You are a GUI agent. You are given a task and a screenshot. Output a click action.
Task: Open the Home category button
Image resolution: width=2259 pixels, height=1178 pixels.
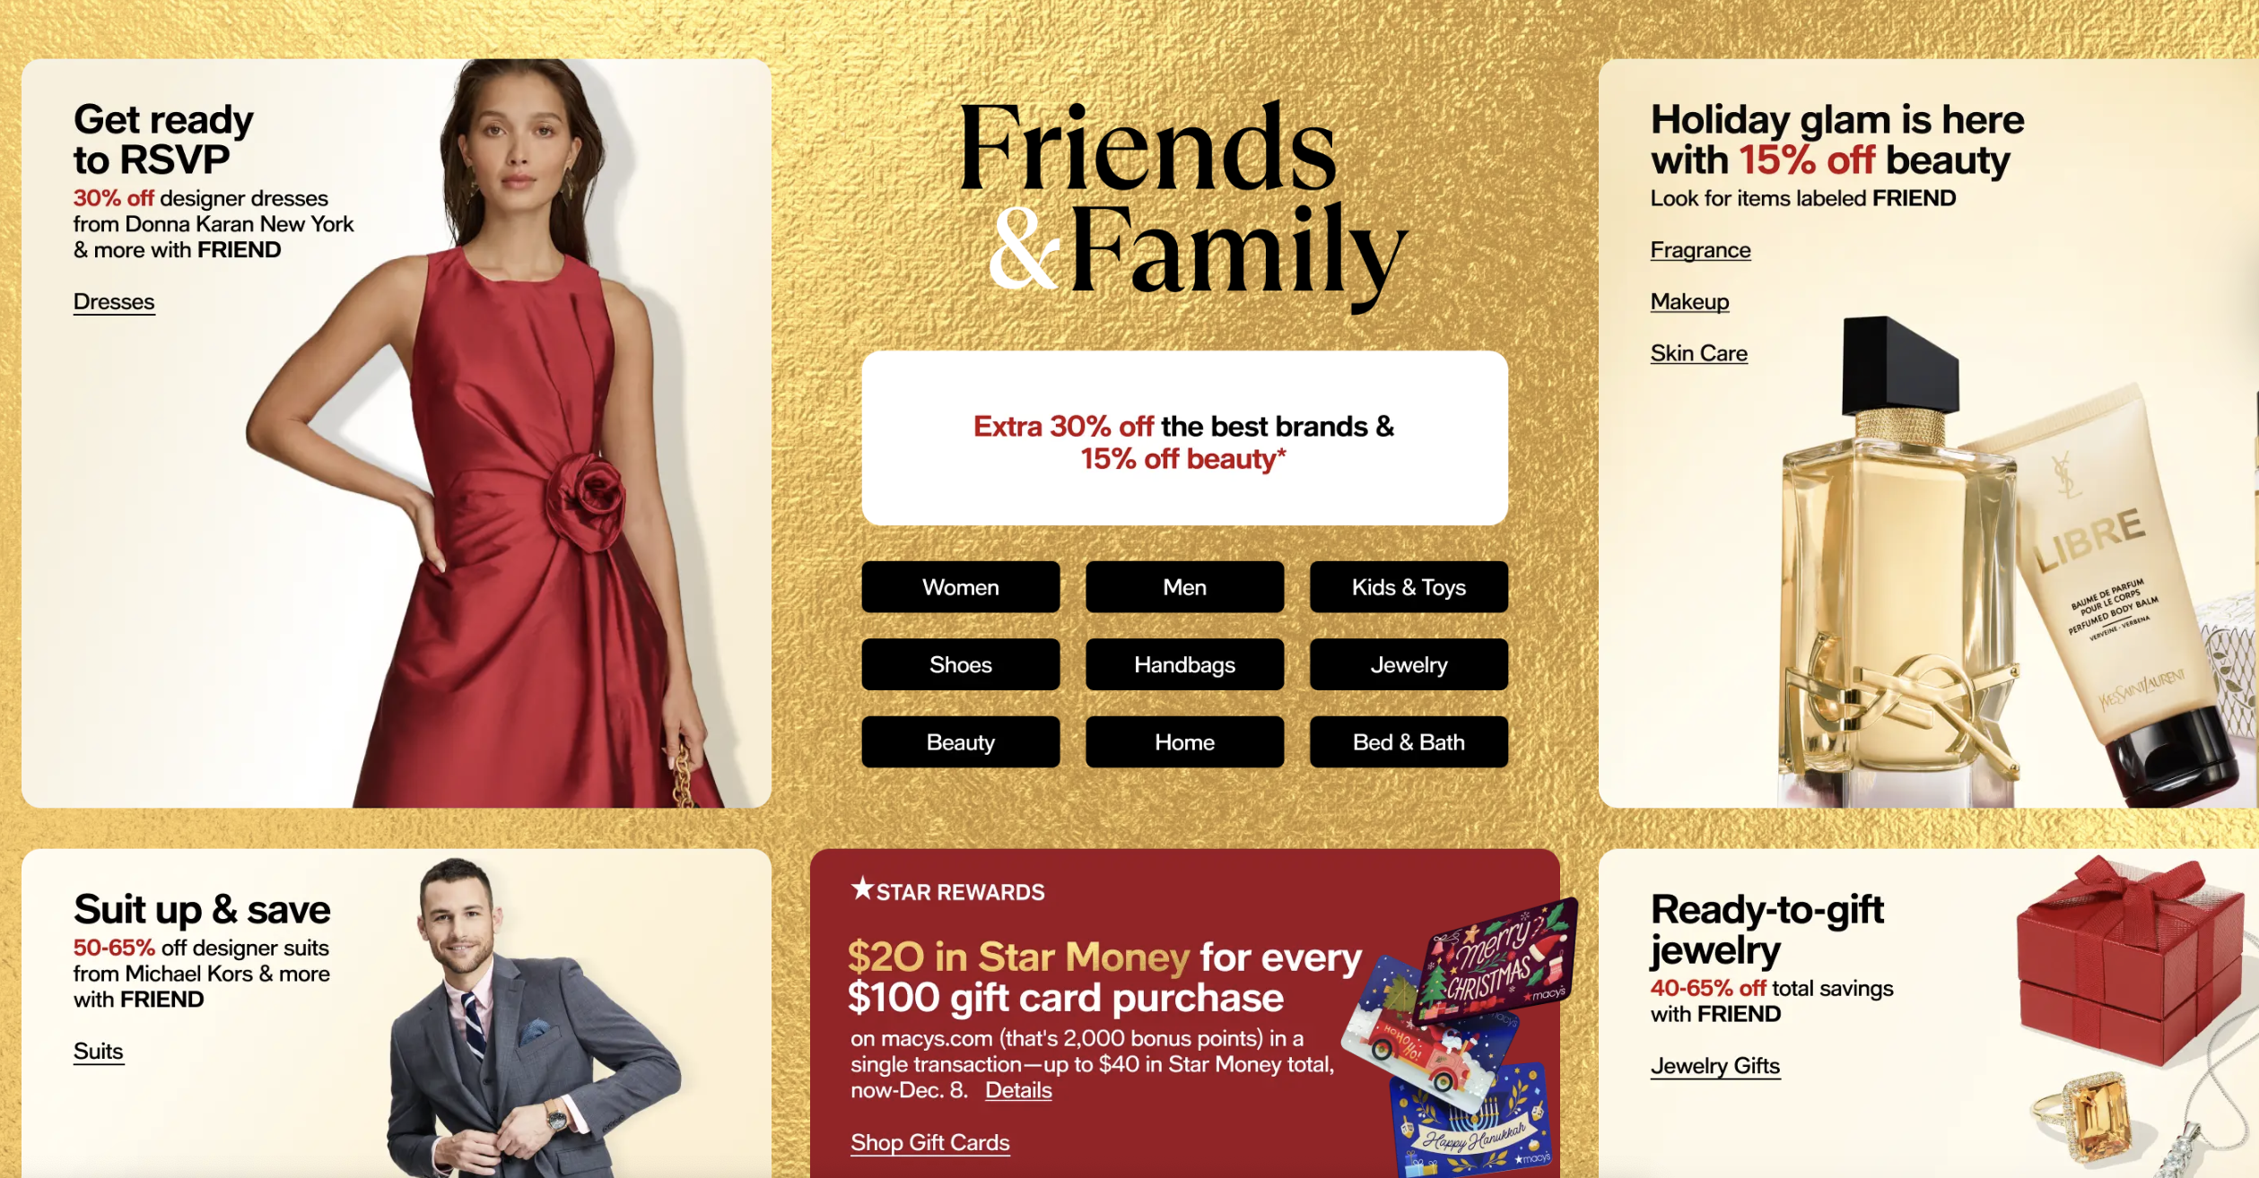(1184, 742)
